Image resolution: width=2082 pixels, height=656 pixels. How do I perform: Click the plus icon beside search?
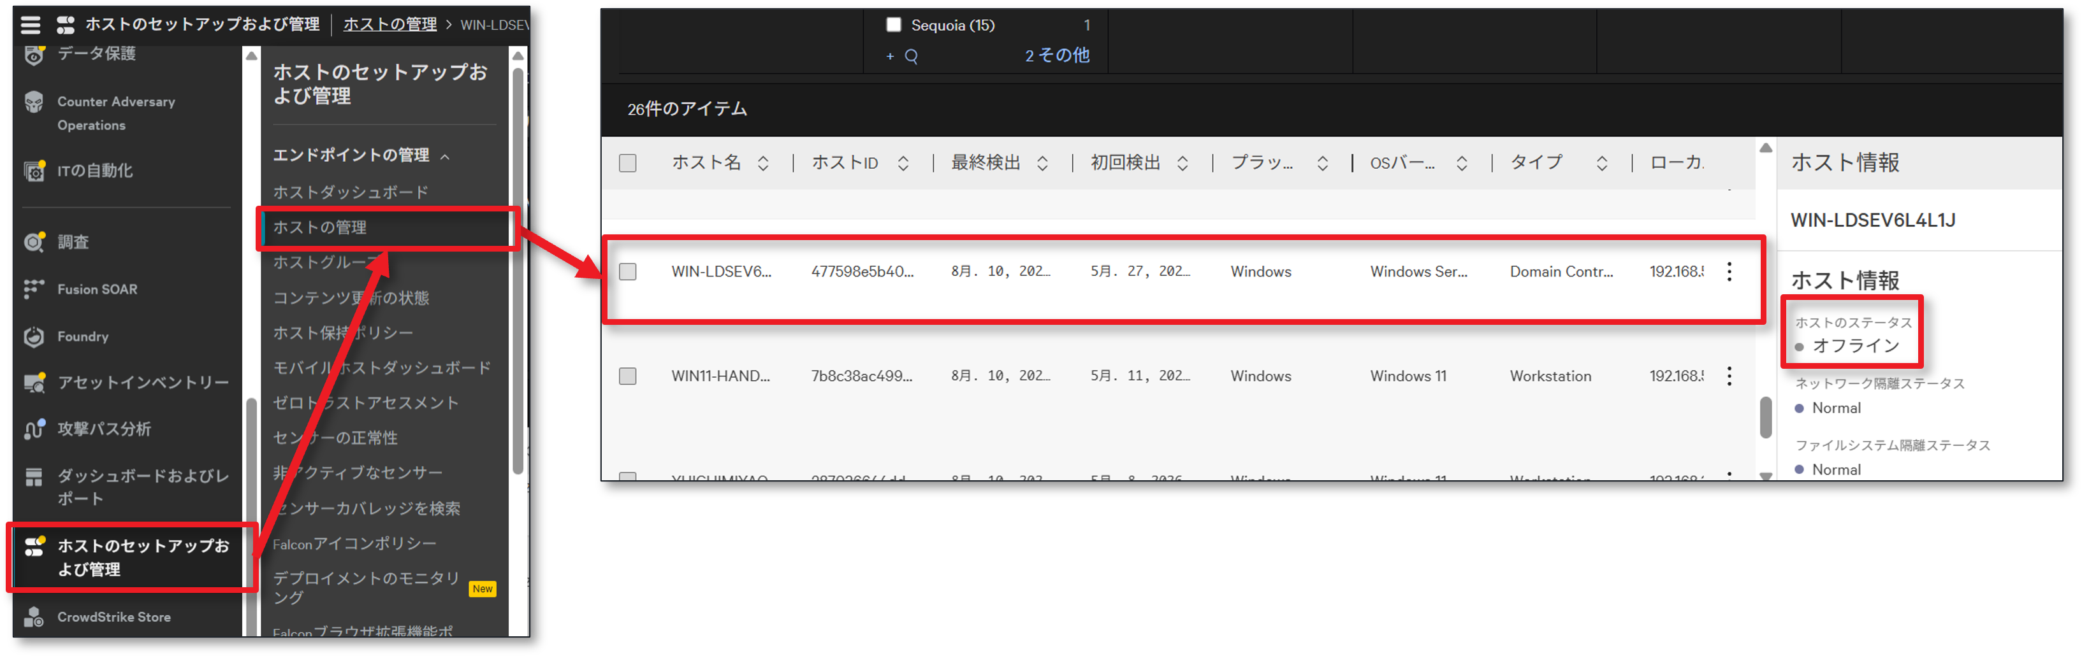click(x=890, y=56)
